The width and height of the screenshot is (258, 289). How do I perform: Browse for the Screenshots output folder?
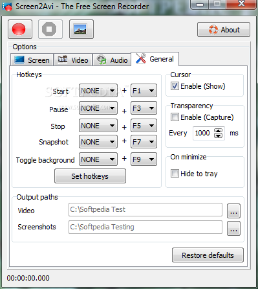pos(233,228)
